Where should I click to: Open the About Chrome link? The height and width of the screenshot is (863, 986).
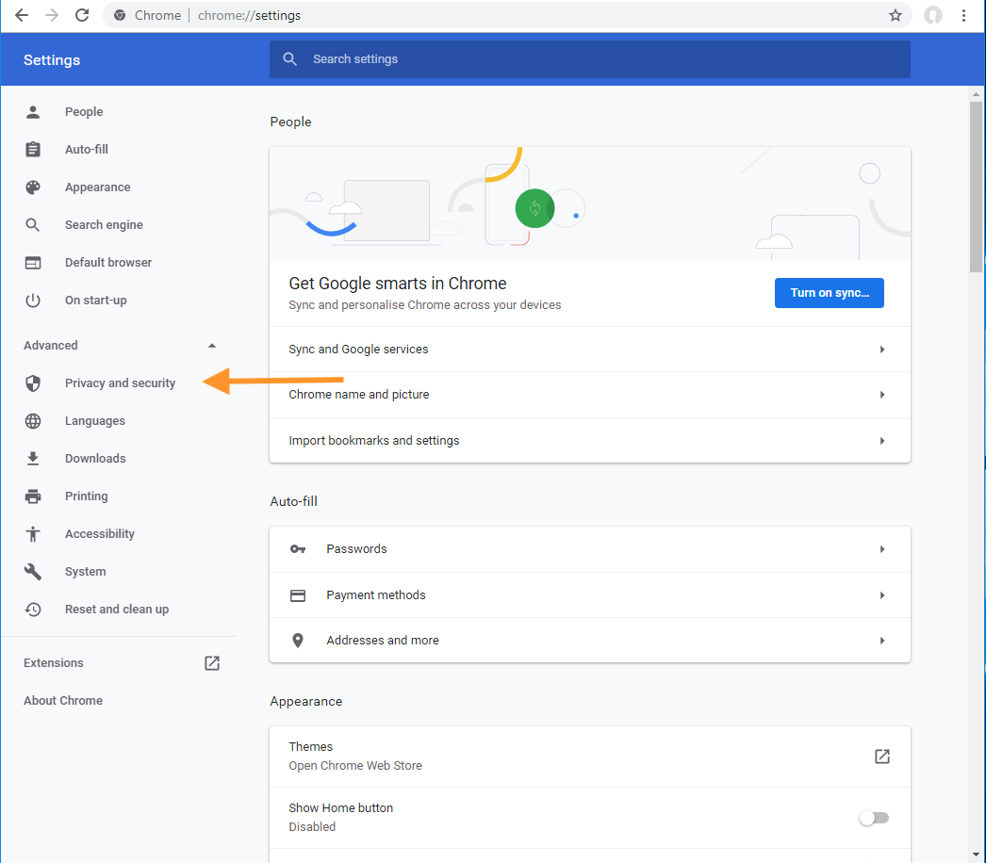(63, 701)
